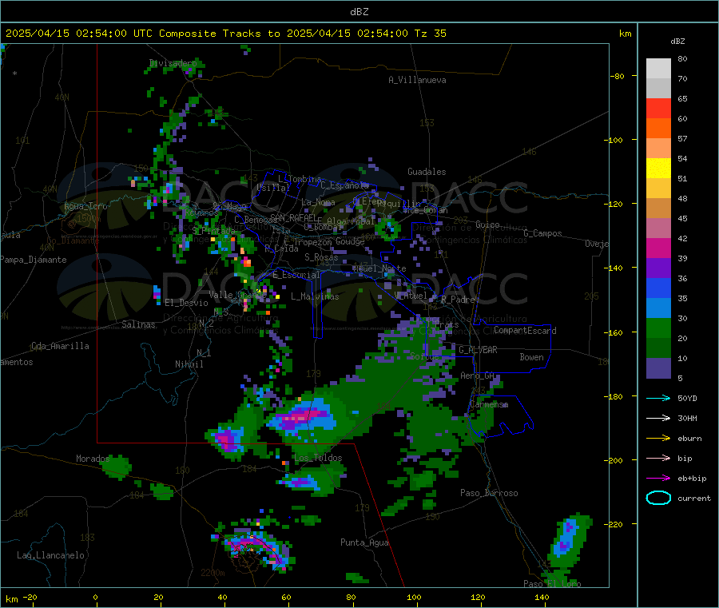Click the 39 dBZ magenta color swatch
719x608 pixels.
658,248
